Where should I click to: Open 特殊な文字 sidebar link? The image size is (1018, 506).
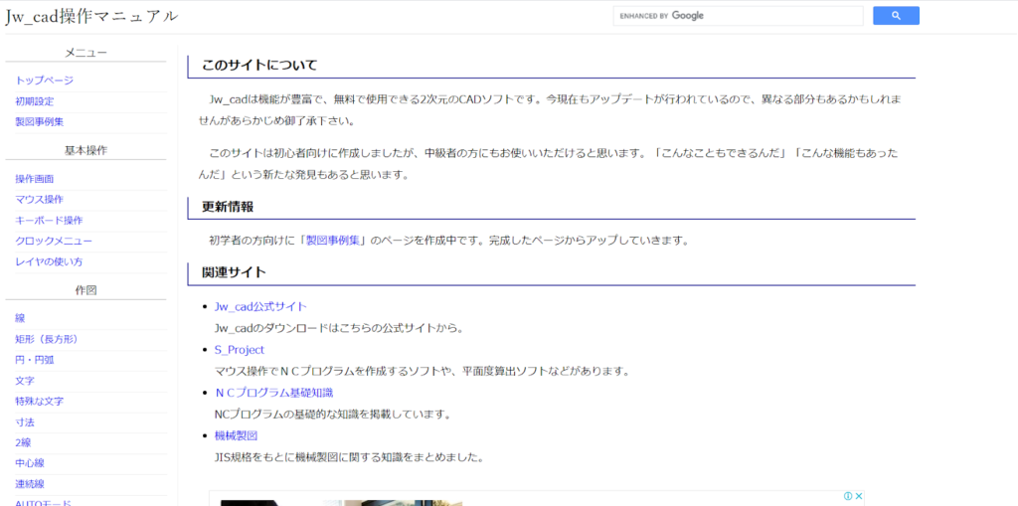tap(40, 402)
